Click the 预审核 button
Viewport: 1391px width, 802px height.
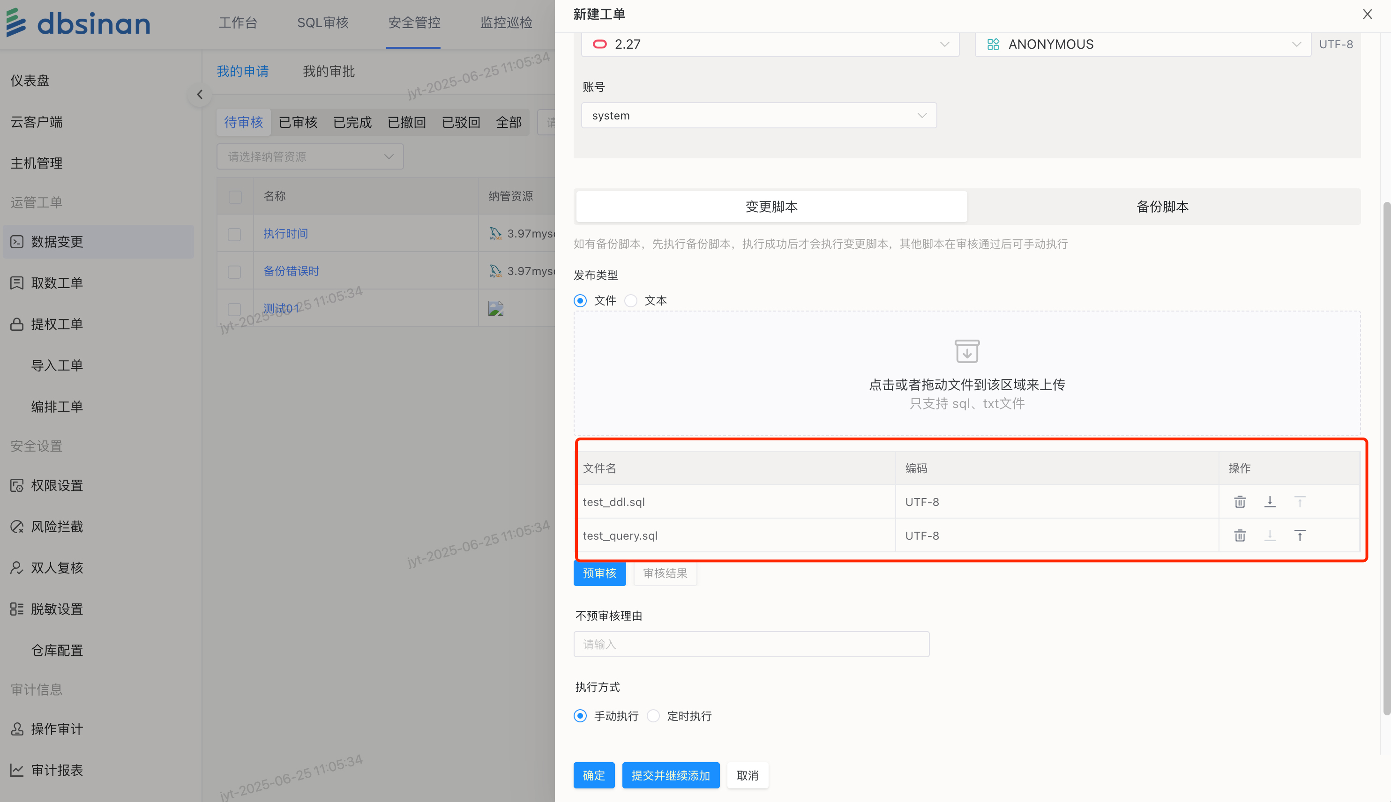599,573
